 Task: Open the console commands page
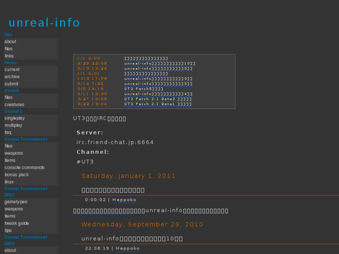[x=31, y=167]
